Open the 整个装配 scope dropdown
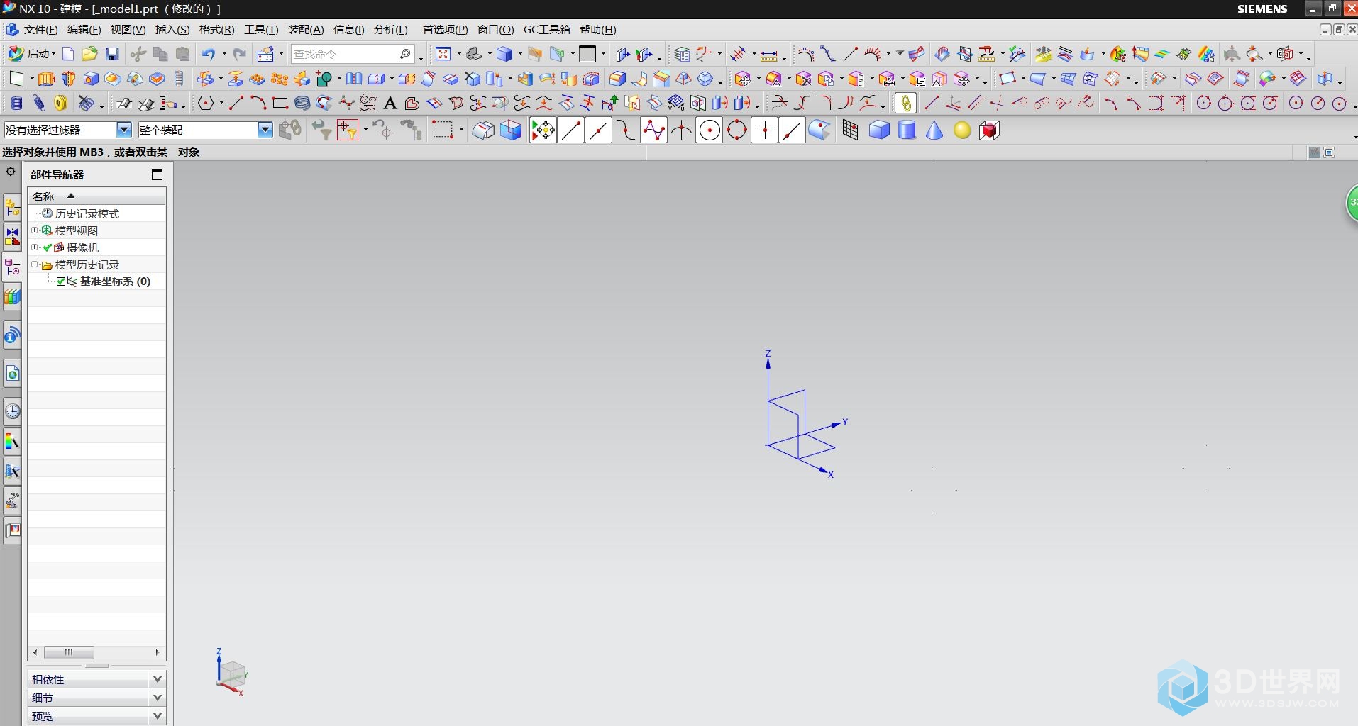This screenshot has height=726, width=1358. tap(265, 130)
